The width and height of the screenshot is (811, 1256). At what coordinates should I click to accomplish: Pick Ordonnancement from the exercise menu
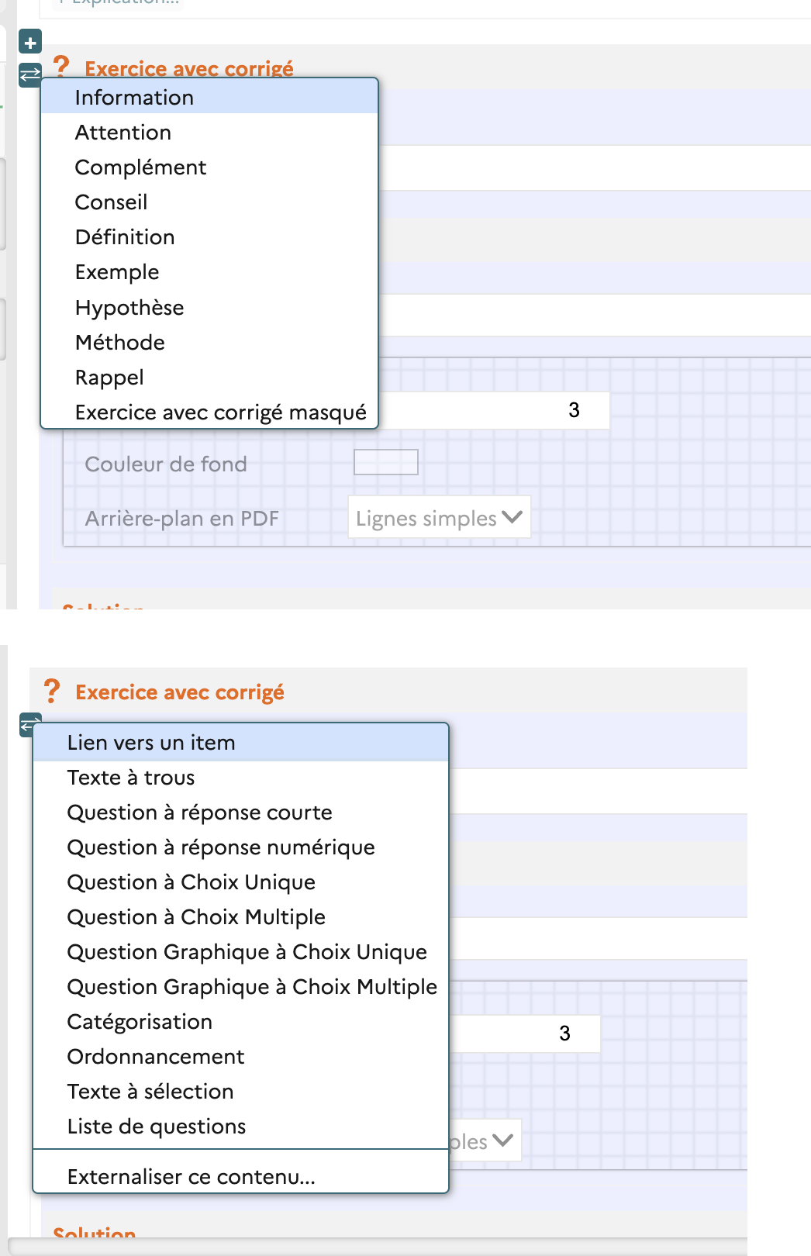point(156,1057)
